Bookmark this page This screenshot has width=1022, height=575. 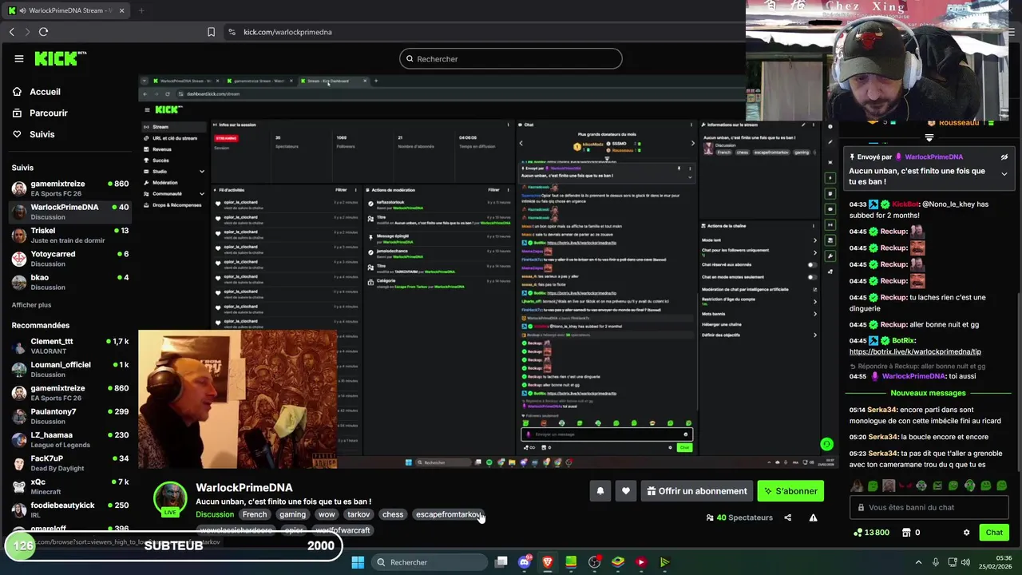(x=211, y=32)
